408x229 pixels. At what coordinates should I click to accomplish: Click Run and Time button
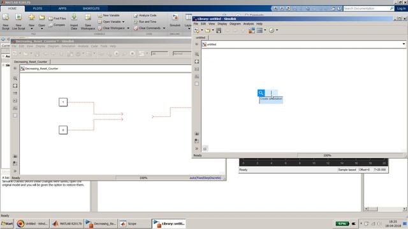145,22
